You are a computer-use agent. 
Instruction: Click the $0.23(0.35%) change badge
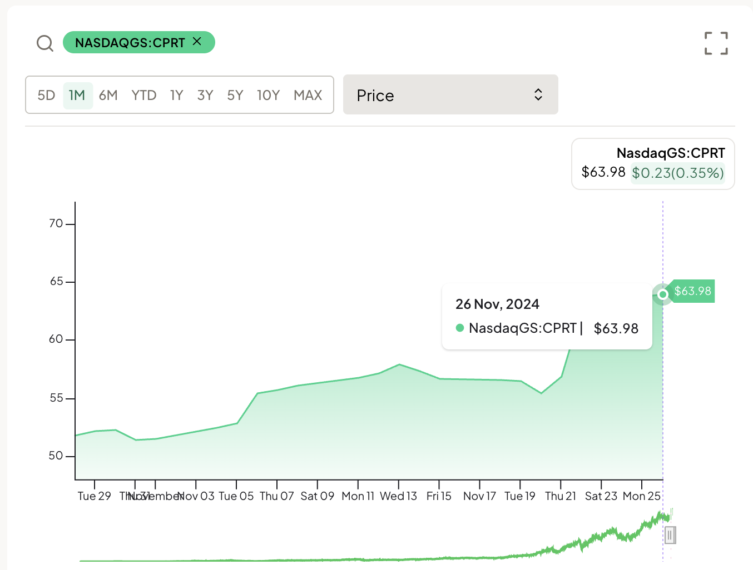pos(678,173)
